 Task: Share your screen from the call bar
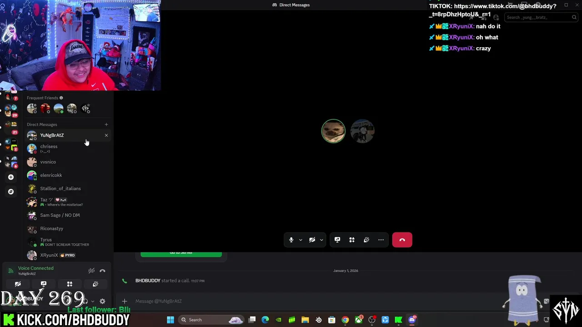click(x=337, y=240)
